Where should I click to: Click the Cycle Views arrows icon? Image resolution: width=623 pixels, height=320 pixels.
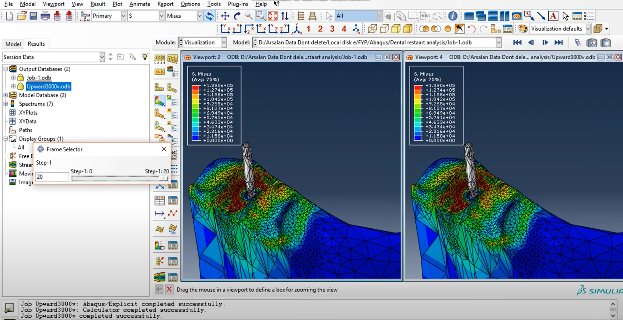pos(285,16)
